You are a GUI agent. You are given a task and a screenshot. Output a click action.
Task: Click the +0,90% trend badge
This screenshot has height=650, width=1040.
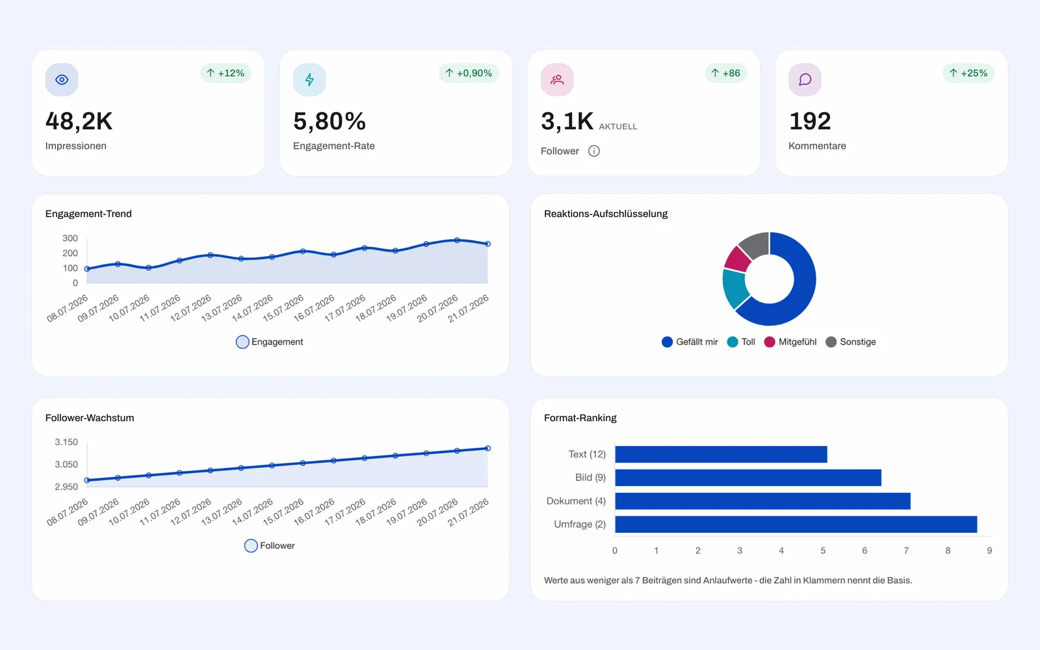(469, 73)
